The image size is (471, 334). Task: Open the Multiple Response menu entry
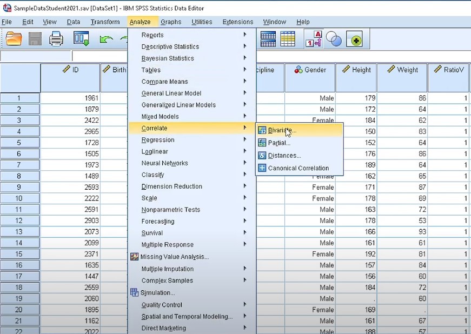193,245
